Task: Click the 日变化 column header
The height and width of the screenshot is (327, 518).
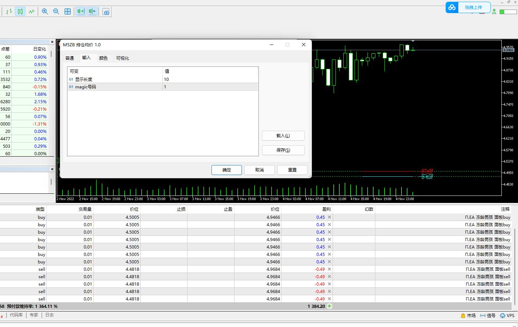Action: (x=40, y=49)
